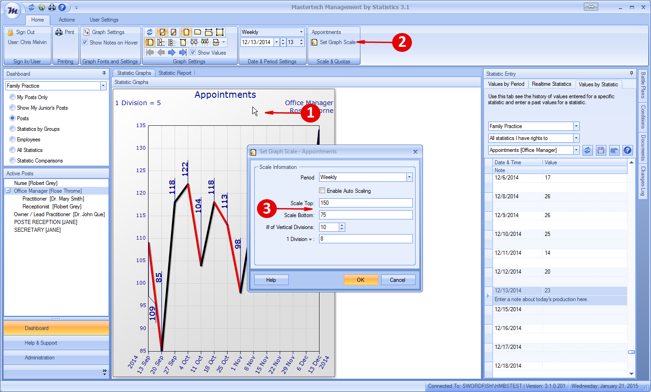651x392 pixels.
Task: Select Show My Junior's Posts option
Action: point(12,108)
